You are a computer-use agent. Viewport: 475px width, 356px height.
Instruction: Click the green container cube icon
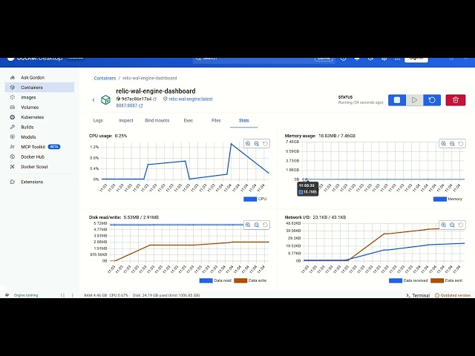coord(105,99)
